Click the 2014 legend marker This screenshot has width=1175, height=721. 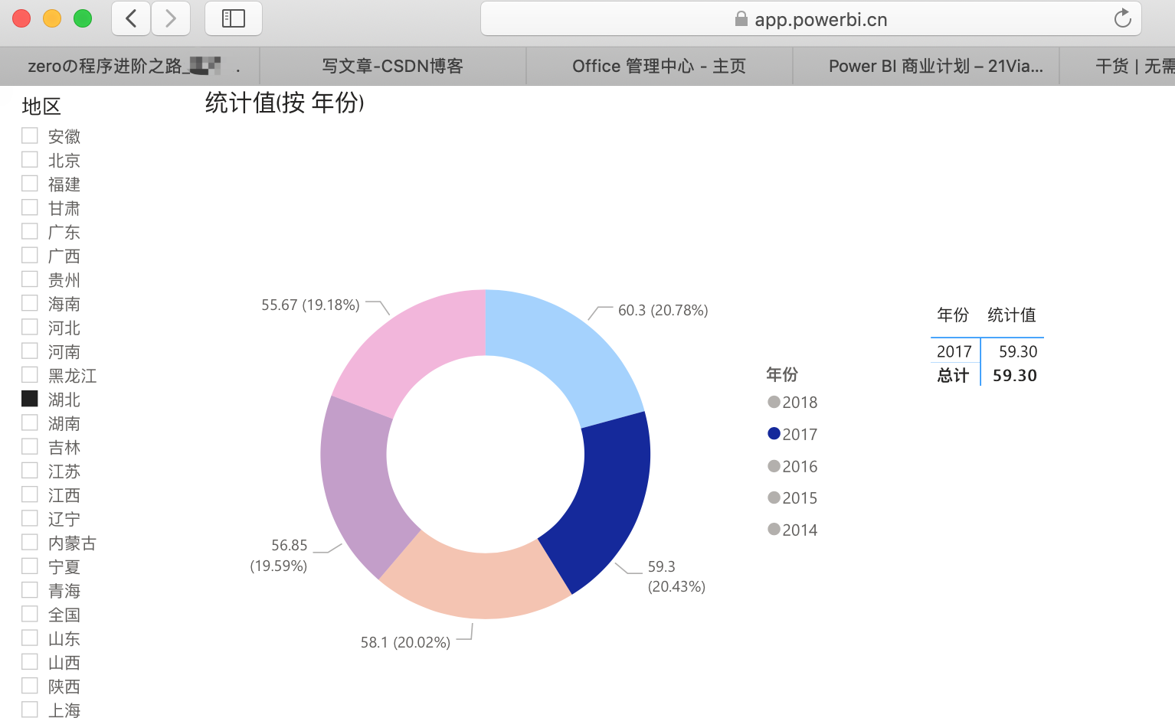(774, 529)
